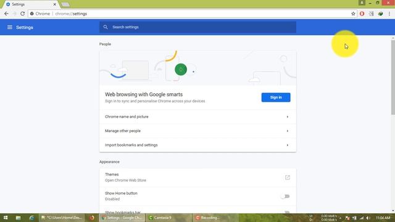395x222 pixels.
Task: Click the Sign in button
Action: coord(276,97)
